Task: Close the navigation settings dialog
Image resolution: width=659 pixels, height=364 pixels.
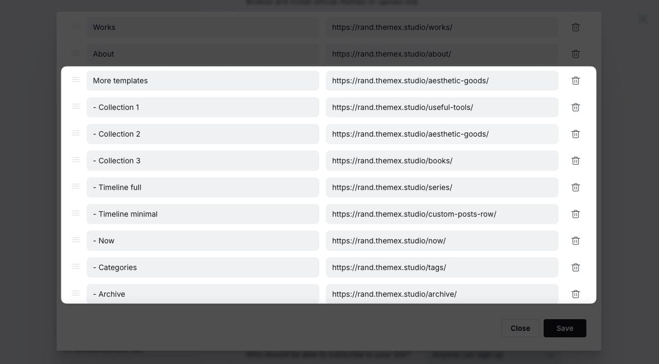Action: [520, 328]
